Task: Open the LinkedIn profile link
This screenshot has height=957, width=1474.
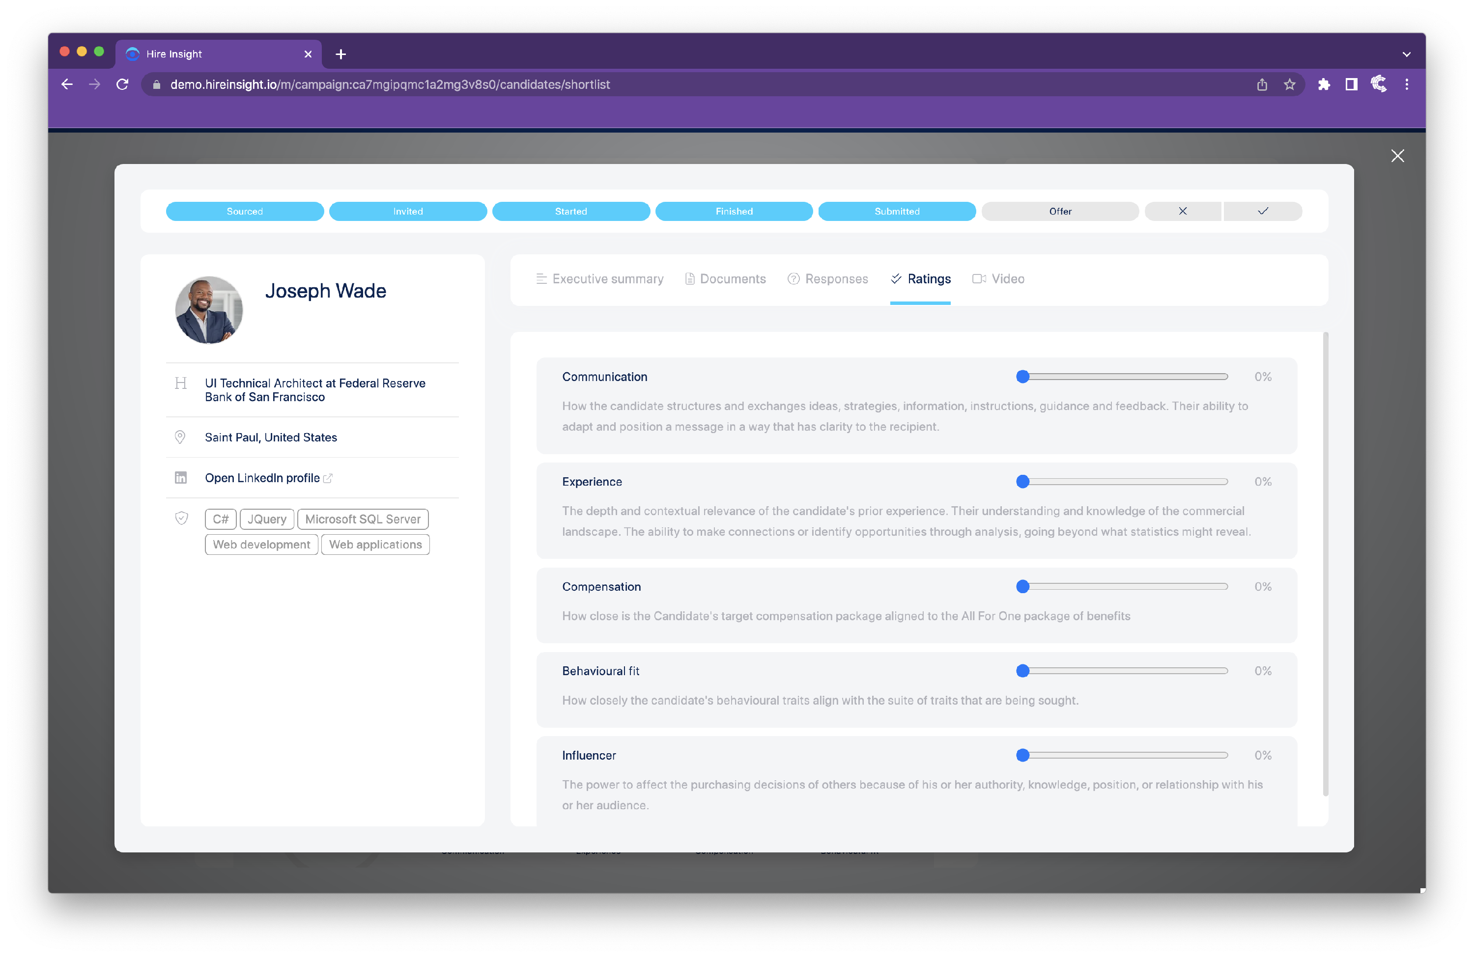Action: click(262, 477)
